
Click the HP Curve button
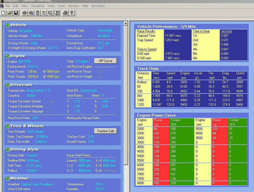coord(105,61)
